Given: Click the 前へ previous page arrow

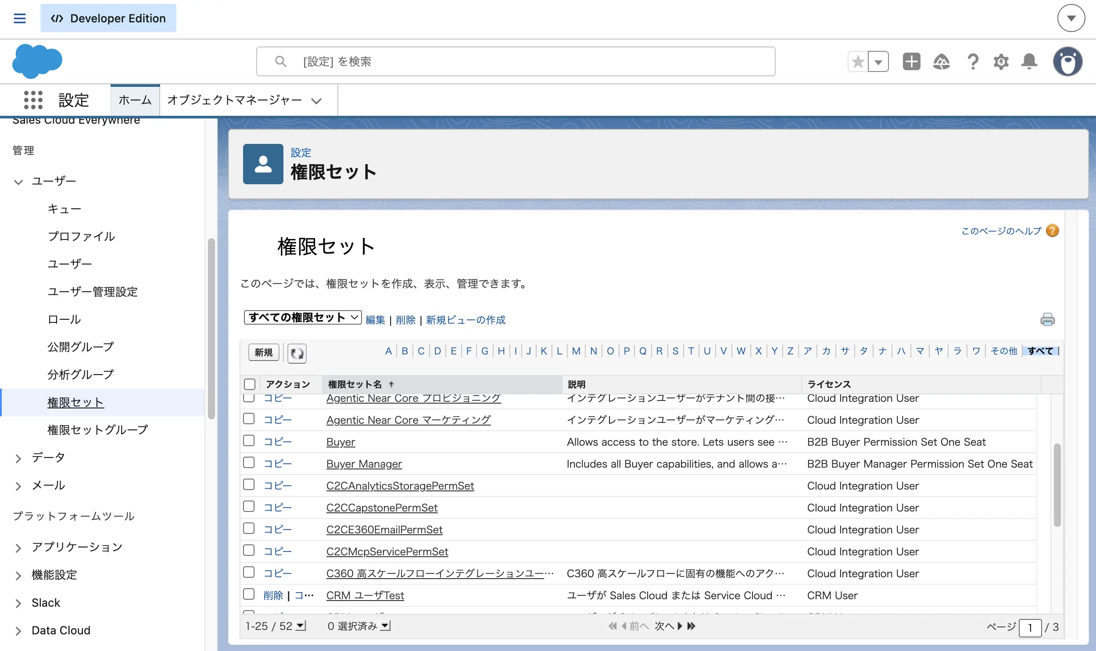Looking at the screenshot, I should click(x=635, y=626).
